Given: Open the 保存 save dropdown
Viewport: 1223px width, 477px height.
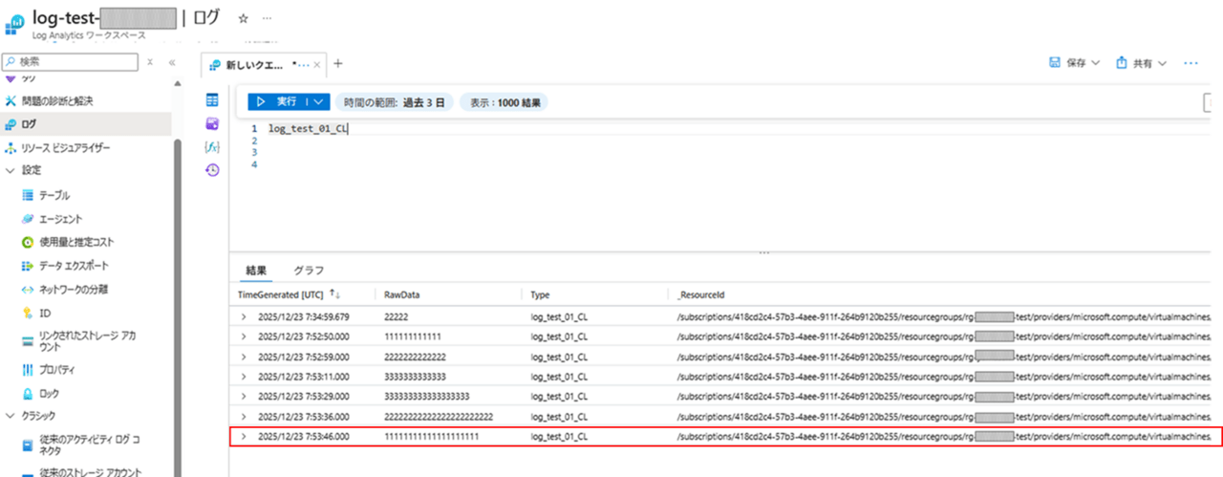Looking at the screenshot, I should [1075, 63].
